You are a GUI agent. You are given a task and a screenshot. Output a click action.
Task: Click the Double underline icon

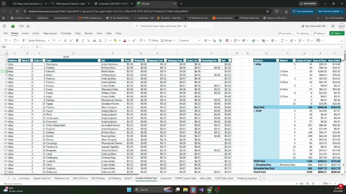pyautogui.click(x=100, y=40)
